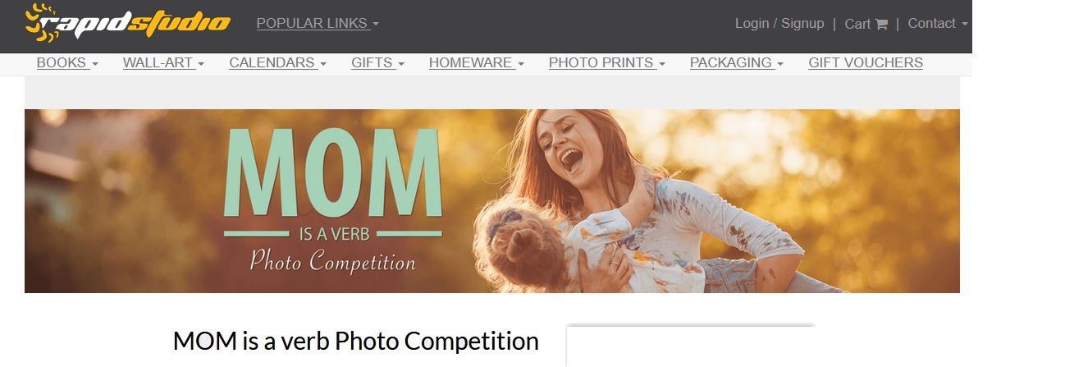
Task: Click the MOM is a verb Photo Competition heading
Action: coord(356,342)
